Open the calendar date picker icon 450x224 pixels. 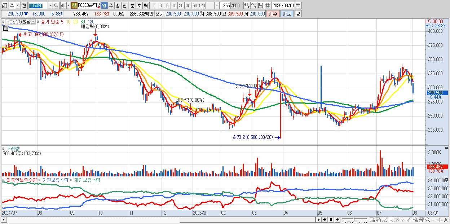tap(298, 5)
